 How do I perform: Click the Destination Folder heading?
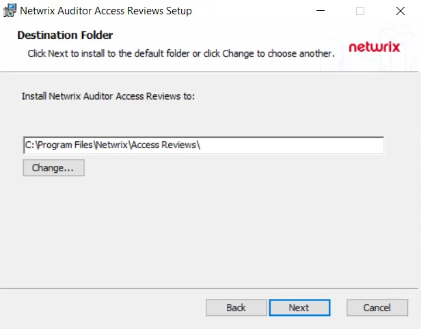[65, 35]
